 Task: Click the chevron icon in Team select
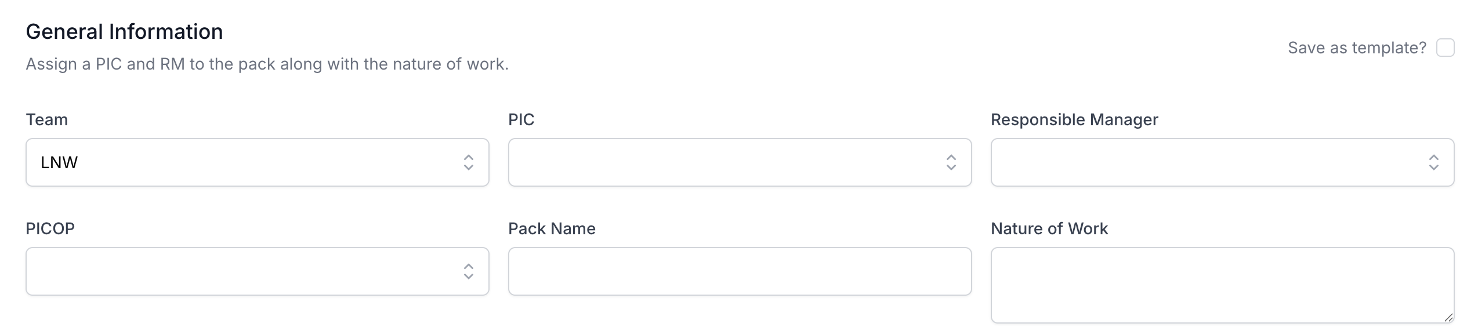click(x=468, y=162)
